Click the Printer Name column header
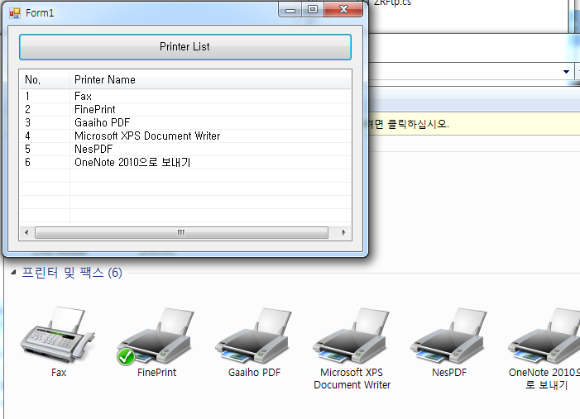This screenshot has width=580, height=419. pos(210,79)
